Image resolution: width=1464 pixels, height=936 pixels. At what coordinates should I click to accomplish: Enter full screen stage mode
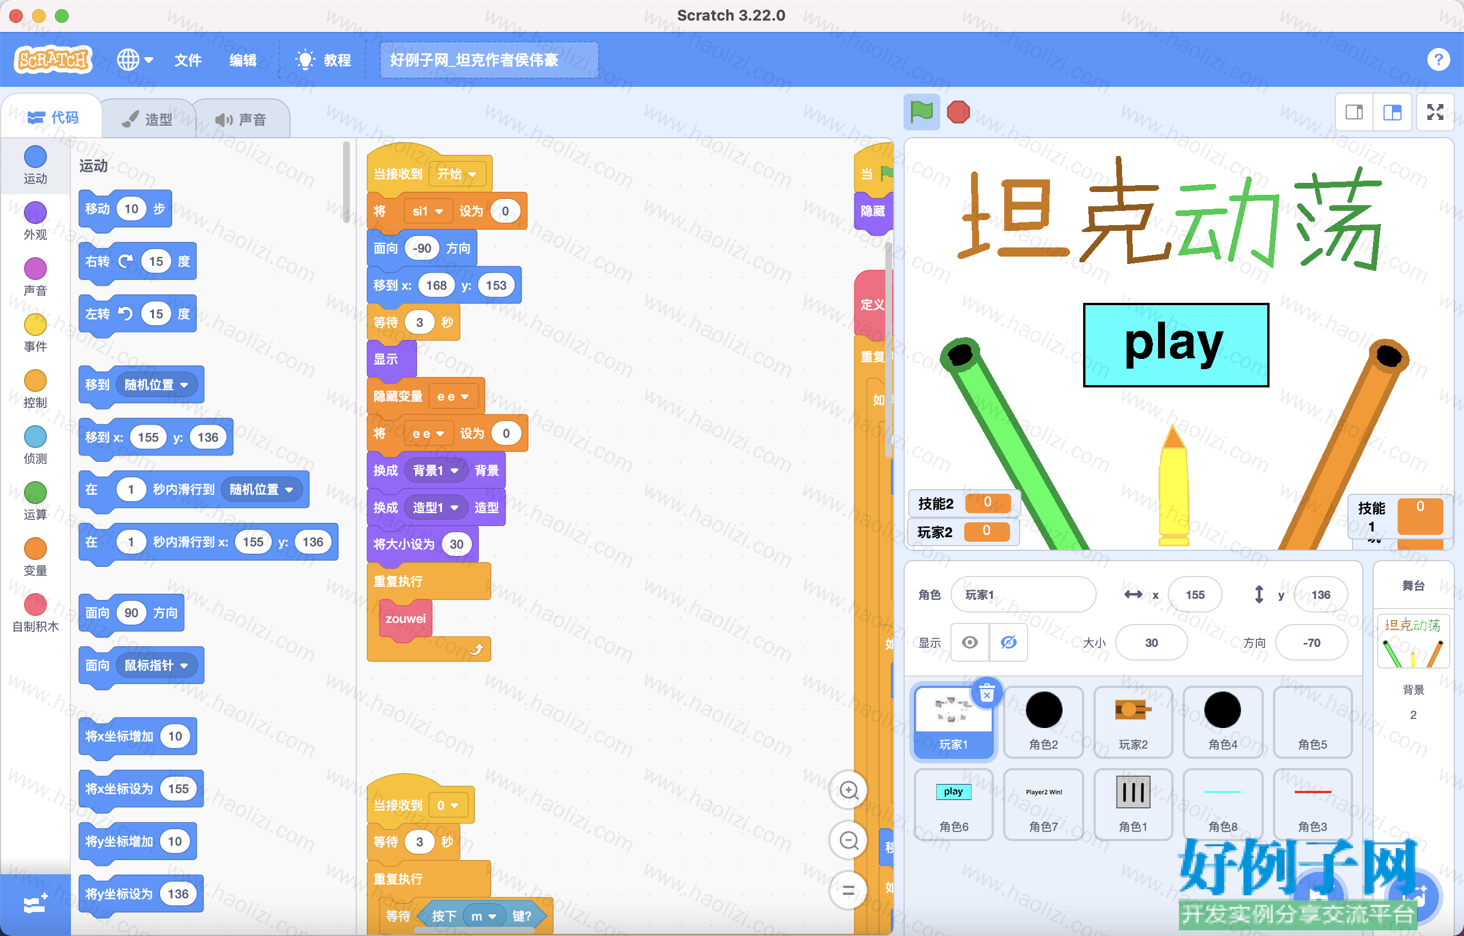pos(1435,112)
